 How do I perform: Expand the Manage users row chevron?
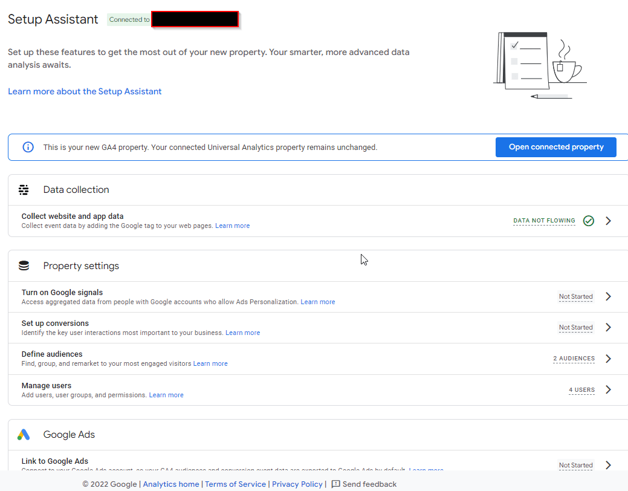(x=609, y=389)
